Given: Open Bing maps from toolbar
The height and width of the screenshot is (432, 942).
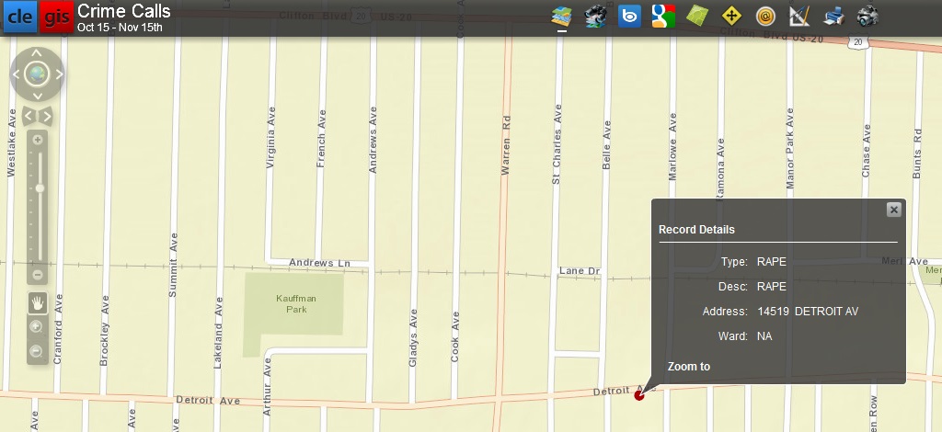Looking at the screenshot, I should pos(629,16).
